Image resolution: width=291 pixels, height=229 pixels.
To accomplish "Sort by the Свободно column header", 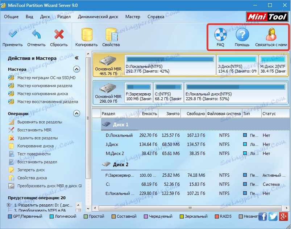I will click(x=194, y=114).
